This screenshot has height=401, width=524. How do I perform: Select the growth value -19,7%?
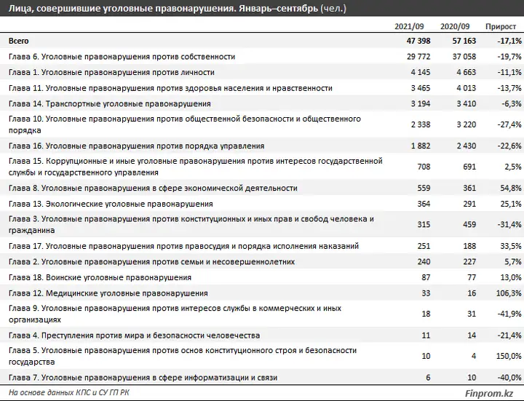[509, 57]
